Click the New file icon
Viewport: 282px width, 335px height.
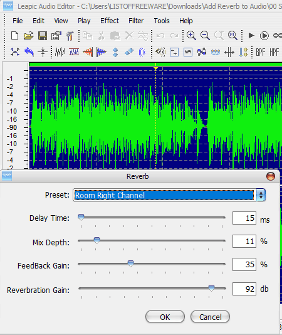pyautogui.click(x=15, y=36)
